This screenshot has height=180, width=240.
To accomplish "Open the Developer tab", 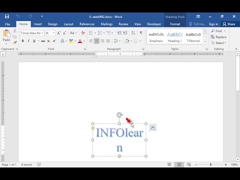I will pyautogui.click(x=154, y=24).
